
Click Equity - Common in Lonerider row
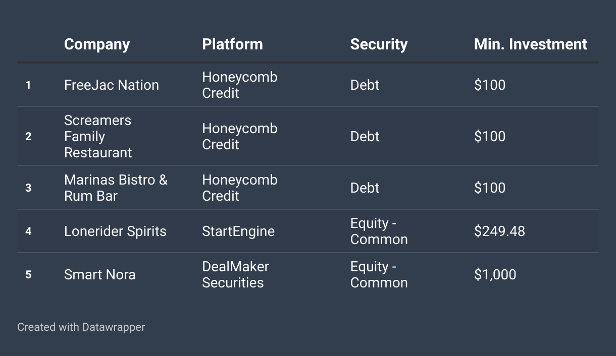[379, 231]
